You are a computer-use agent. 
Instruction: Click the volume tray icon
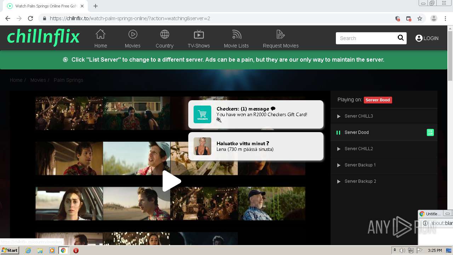402,250
